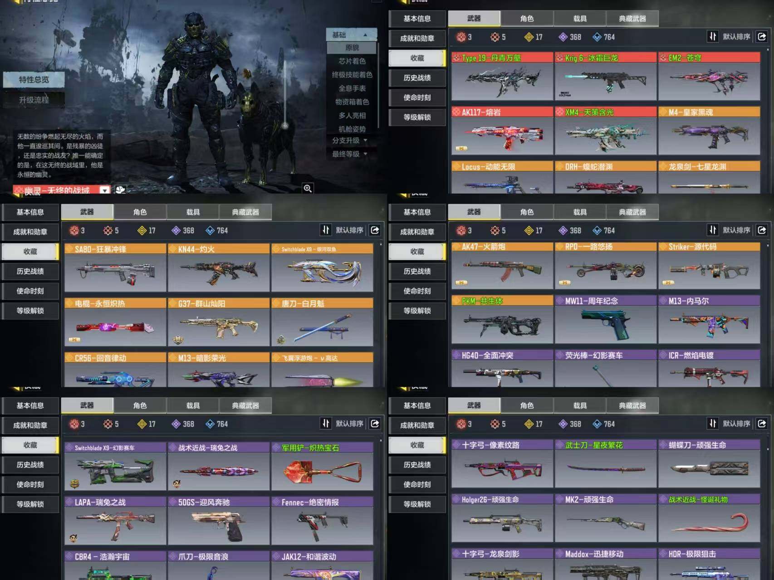Image resolution: width=774 pixels, height=580 pixels.
Task: Open 历史战绩 beside the AK47-火箭炮 panel
Action: 417,271
